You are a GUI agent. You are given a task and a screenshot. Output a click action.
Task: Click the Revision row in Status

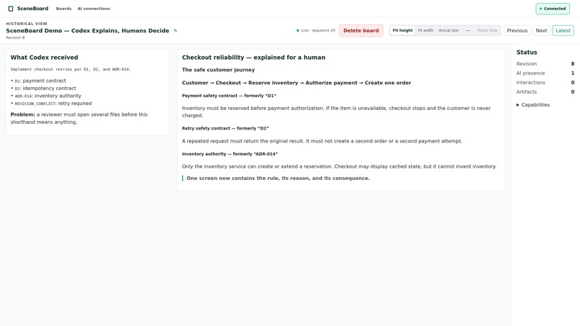(x=545, y=64)
